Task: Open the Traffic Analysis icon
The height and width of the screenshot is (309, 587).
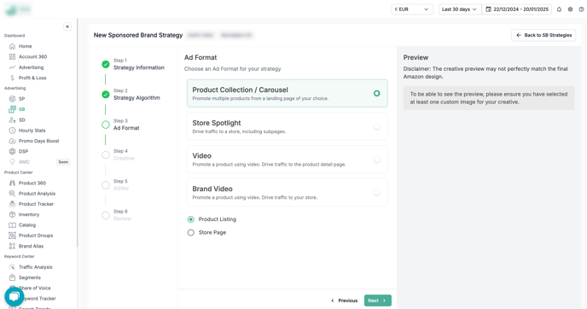Action: coord(12,267)
